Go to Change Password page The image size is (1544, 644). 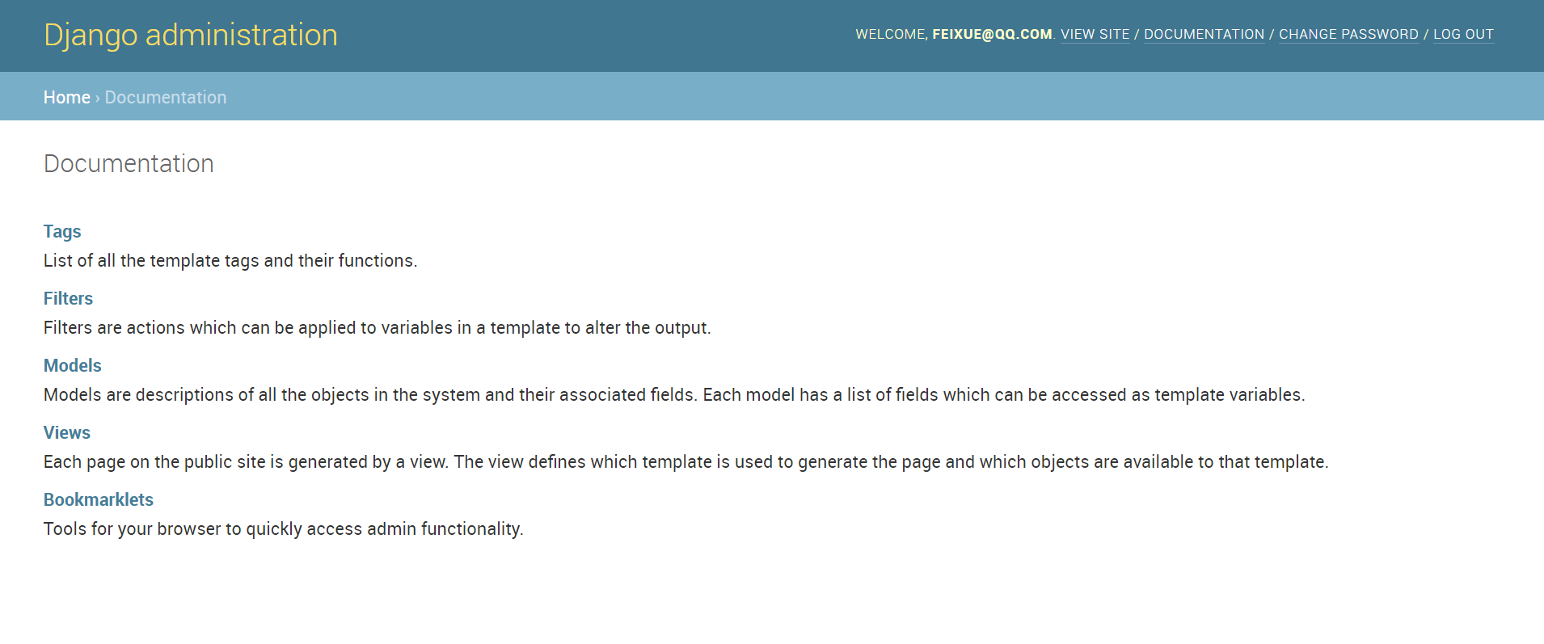click(1348, 34)
